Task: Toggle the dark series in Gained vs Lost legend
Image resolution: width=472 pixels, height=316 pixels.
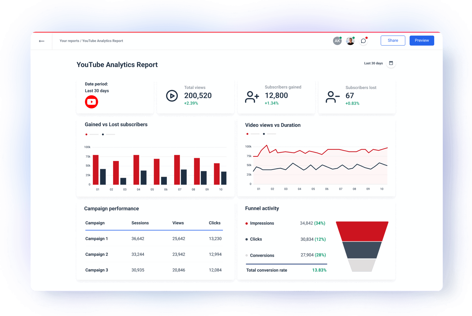Action: [x=103, y=134]
